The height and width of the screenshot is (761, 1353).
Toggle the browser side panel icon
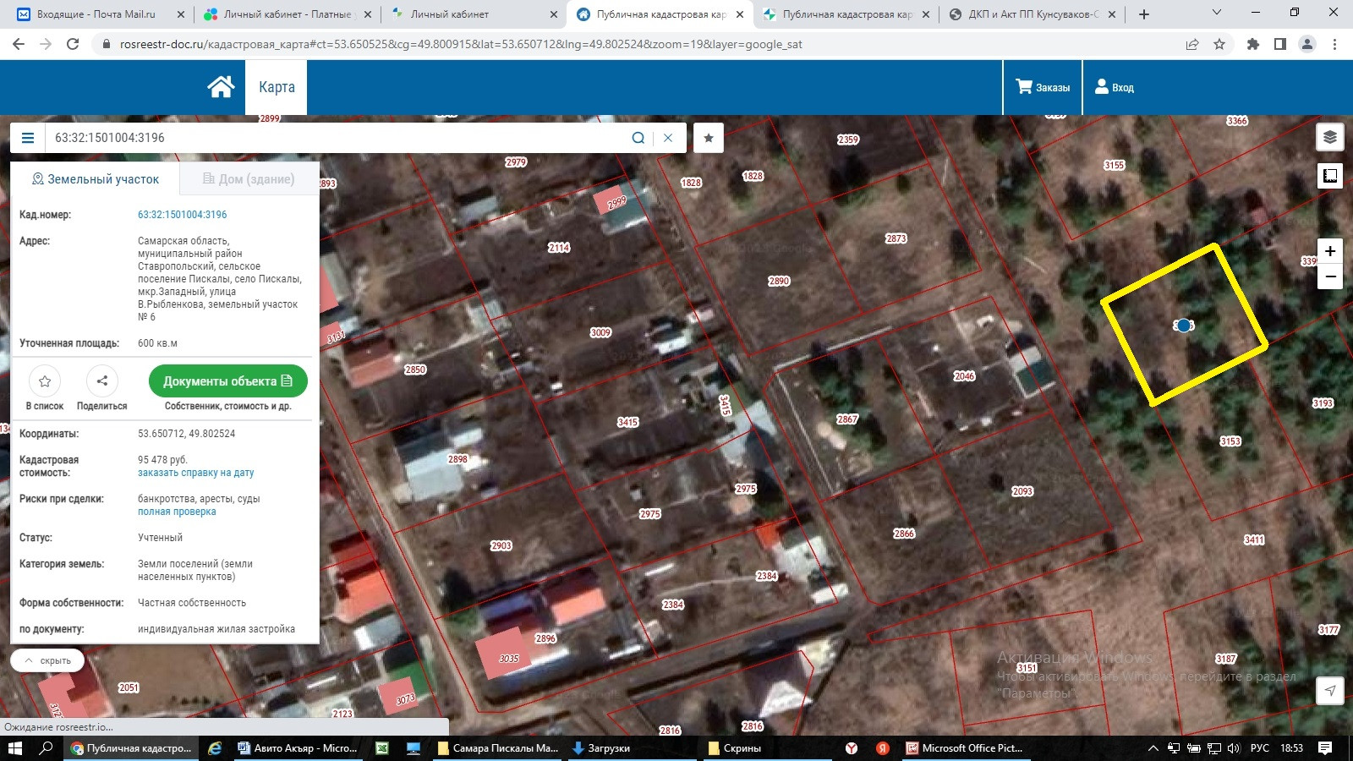pos(1280,44)
